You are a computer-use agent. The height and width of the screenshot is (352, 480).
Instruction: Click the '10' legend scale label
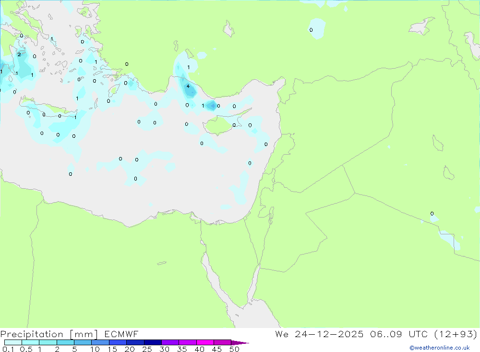click(95, 349)
